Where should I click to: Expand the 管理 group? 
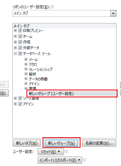pos(26,88)
